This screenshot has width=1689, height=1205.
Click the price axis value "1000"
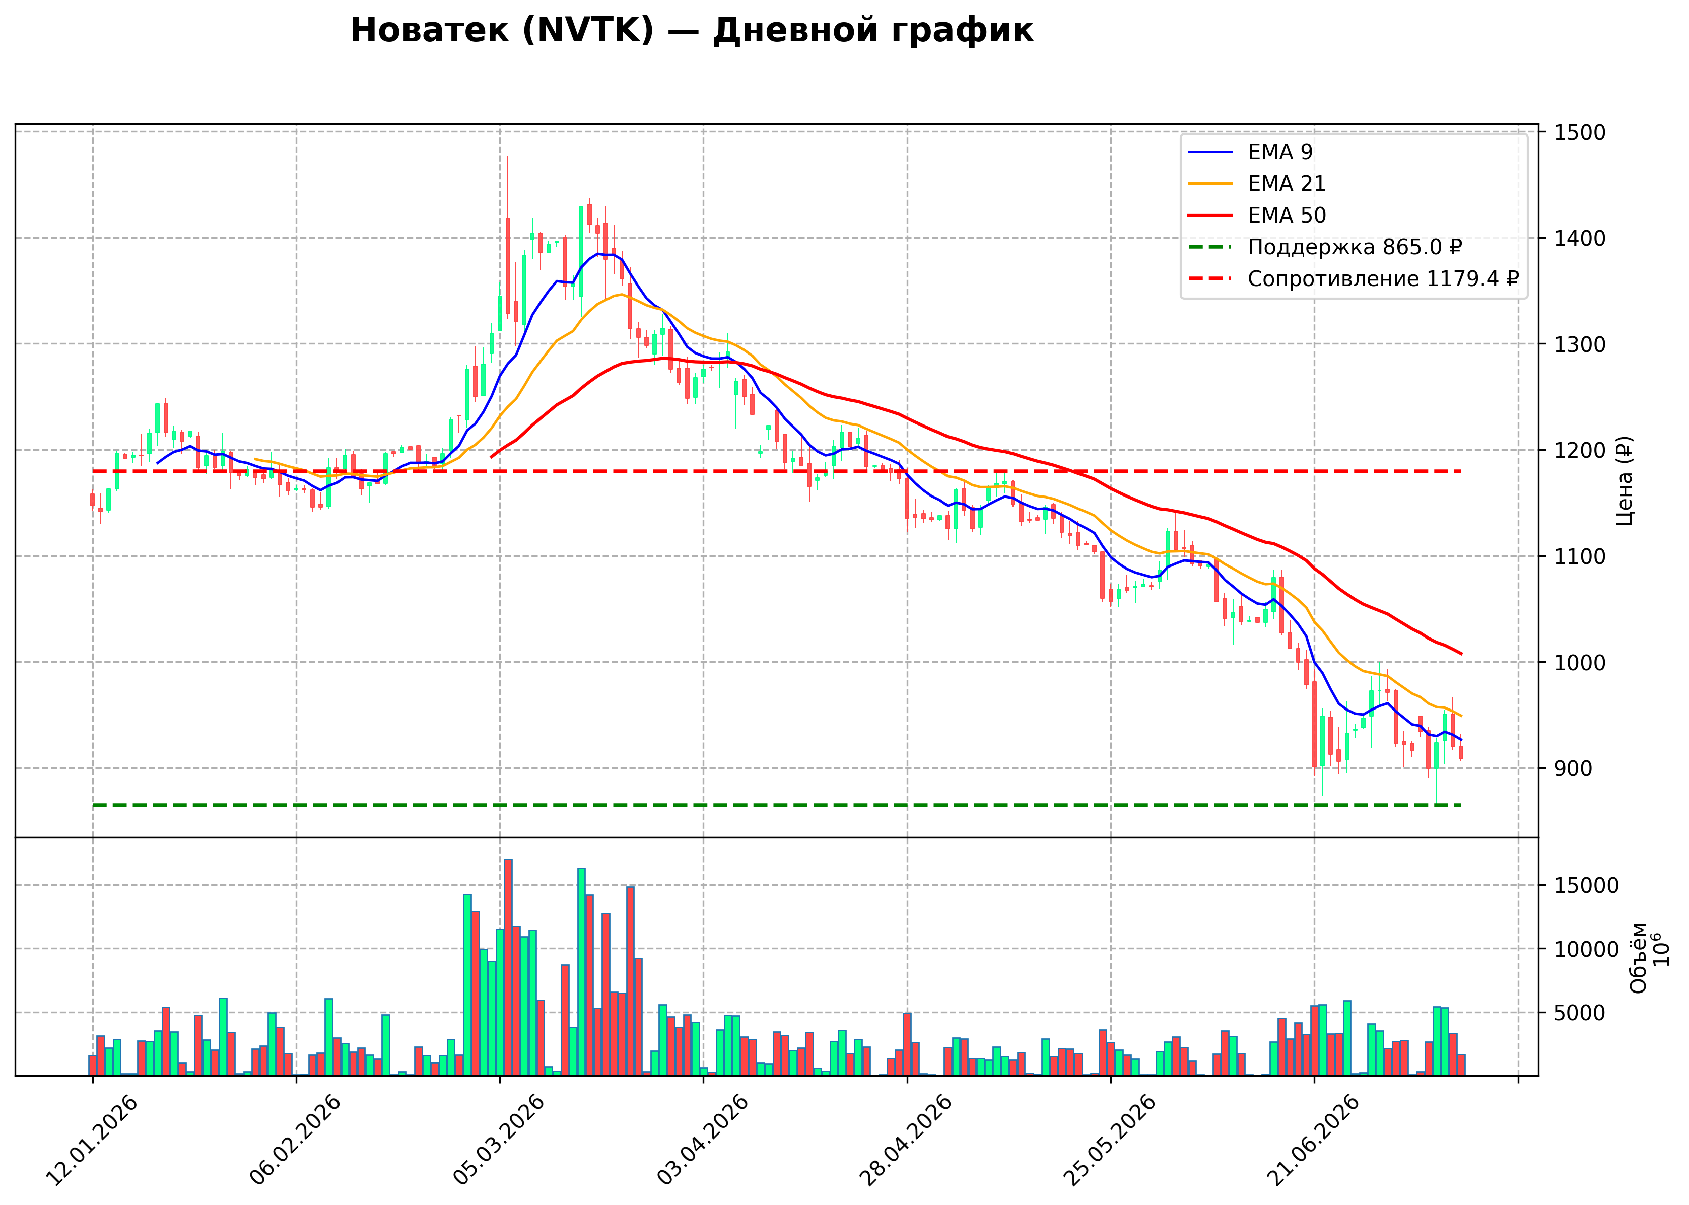point(1579,663)
